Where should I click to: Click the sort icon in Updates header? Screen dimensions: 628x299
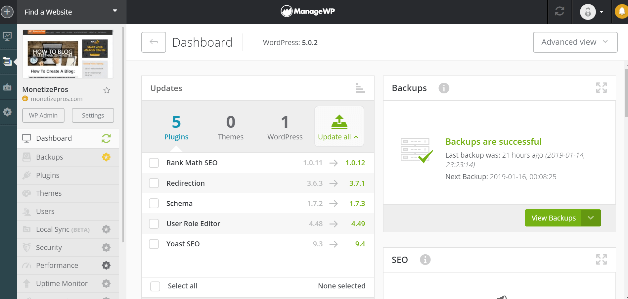coord(360,88)
